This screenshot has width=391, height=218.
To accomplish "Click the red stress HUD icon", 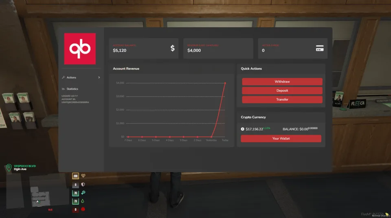I will coord(83,209).
